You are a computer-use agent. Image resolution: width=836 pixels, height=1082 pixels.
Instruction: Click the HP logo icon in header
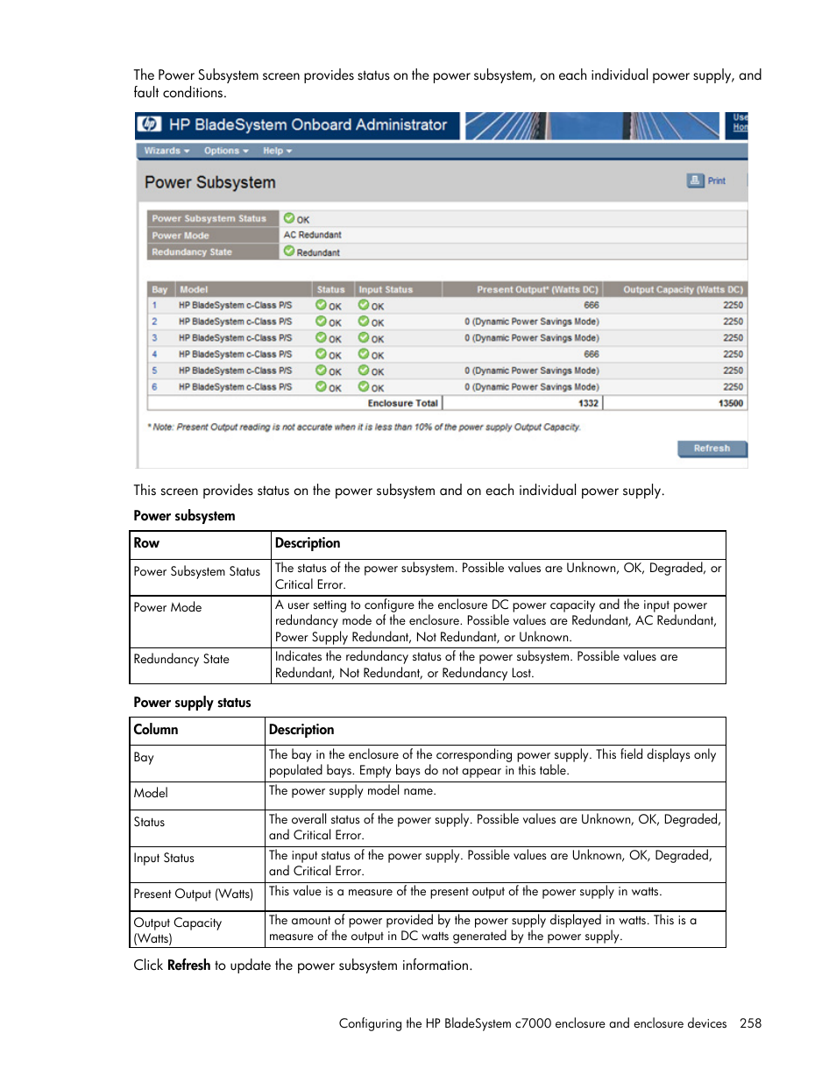[x=150, y=124]
